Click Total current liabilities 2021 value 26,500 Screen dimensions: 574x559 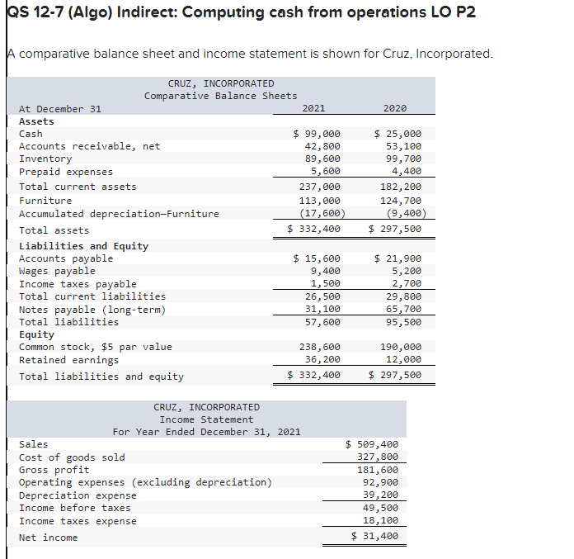pyautogui.click(x=322, y=296)
